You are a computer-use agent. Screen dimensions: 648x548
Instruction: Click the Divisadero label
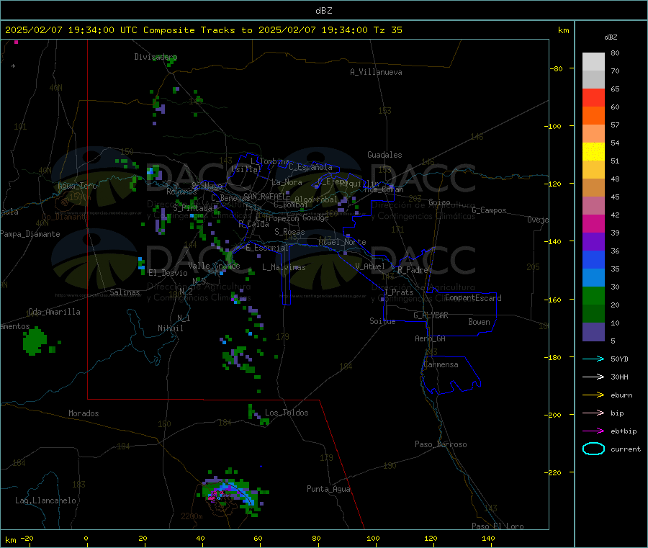pos(156,57)
